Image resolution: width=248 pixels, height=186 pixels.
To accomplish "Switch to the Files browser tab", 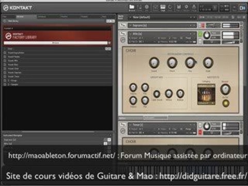I will (x=5, y=17).
